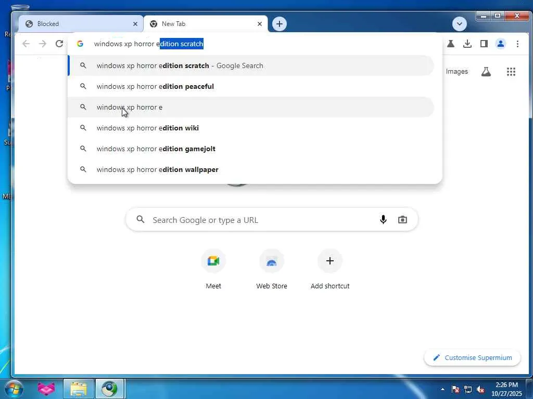This screenshot has width=533, height=399.
Task: Open Customise Supermium
Action: [473, 357]
